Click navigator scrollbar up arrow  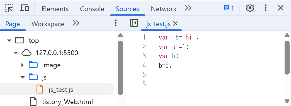coord(120,35)
